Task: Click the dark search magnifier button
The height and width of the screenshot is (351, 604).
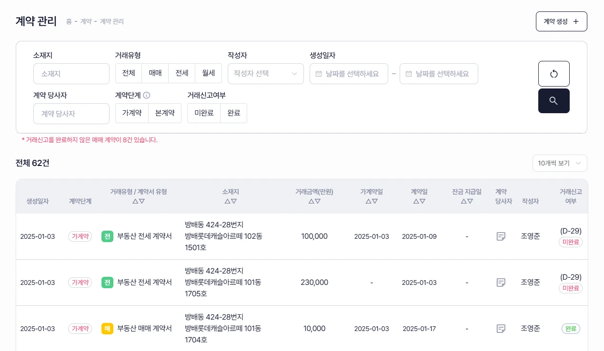Action: 554,101
